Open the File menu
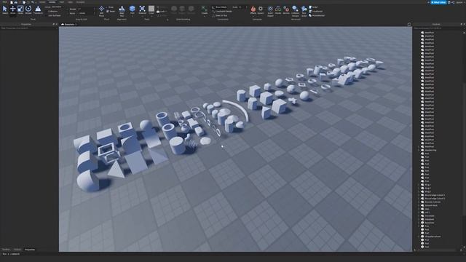This screenshot has width=466, height=262. (4, 1)
